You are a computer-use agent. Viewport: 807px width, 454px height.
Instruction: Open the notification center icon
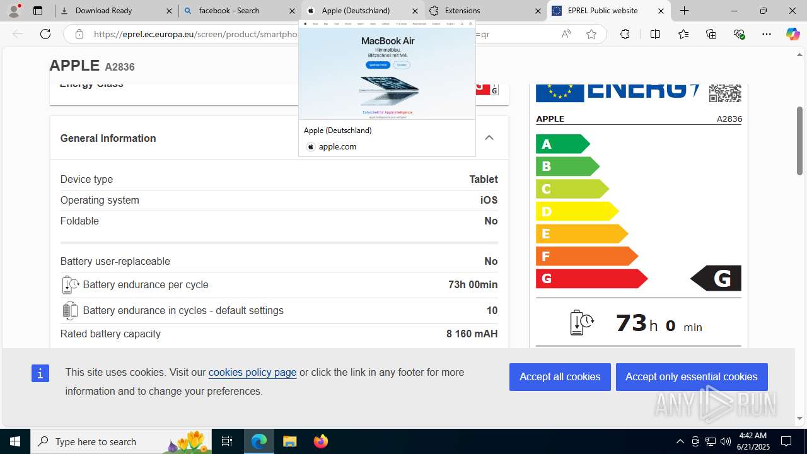pos(786,441)
